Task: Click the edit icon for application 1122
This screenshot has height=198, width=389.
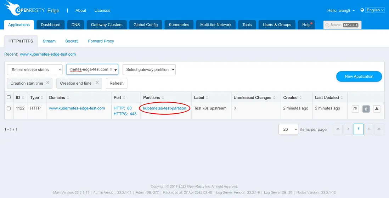Action: 355,109
